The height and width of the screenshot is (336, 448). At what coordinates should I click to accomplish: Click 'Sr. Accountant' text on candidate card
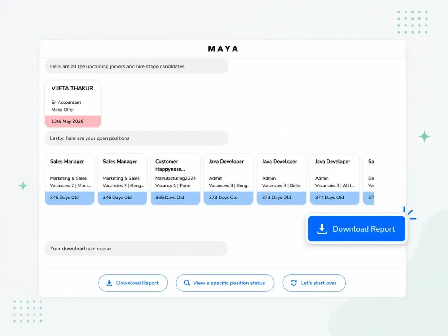point(66,102)
